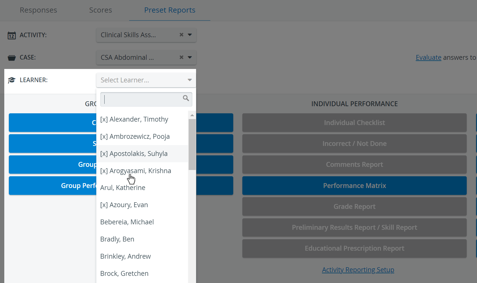Open the Preset Reports tab
This screenshot has width=477, height=283.
pyautogui.click(x=170, y=10)
